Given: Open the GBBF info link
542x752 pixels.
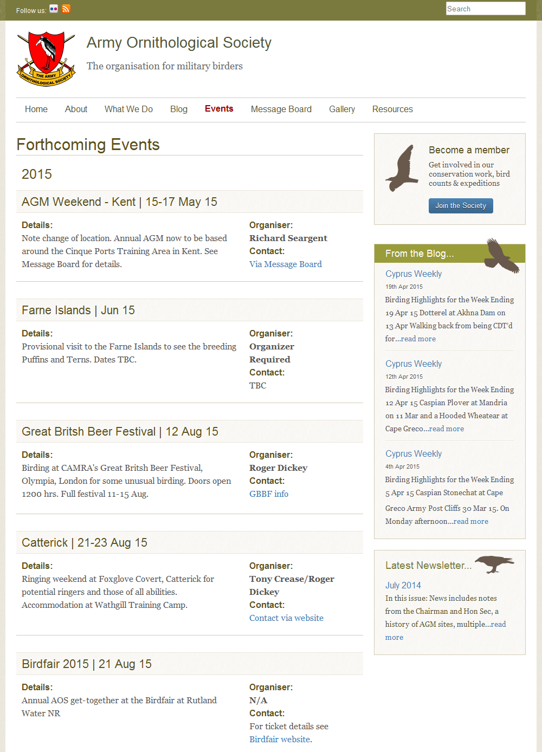Looking at the screenshot, I should (x=268, y=494).
